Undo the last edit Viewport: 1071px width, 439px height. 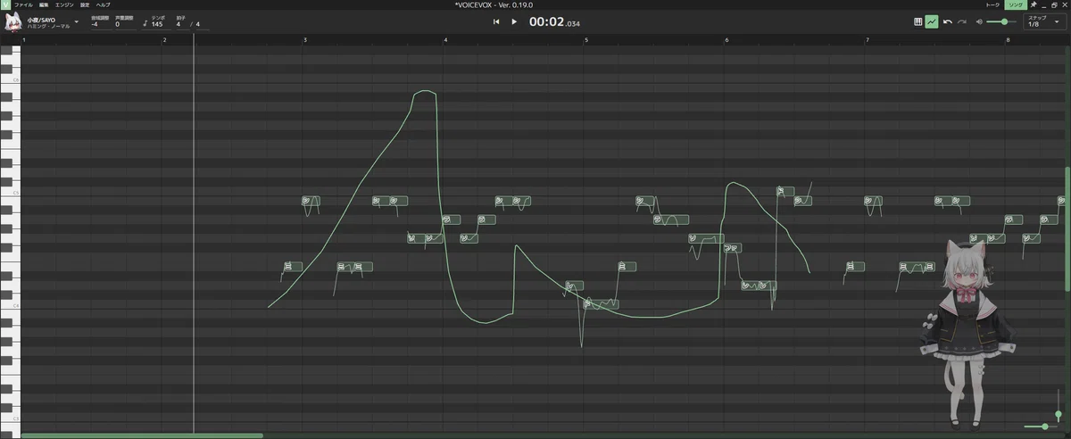pyautogui.click(x=948, y=21)
